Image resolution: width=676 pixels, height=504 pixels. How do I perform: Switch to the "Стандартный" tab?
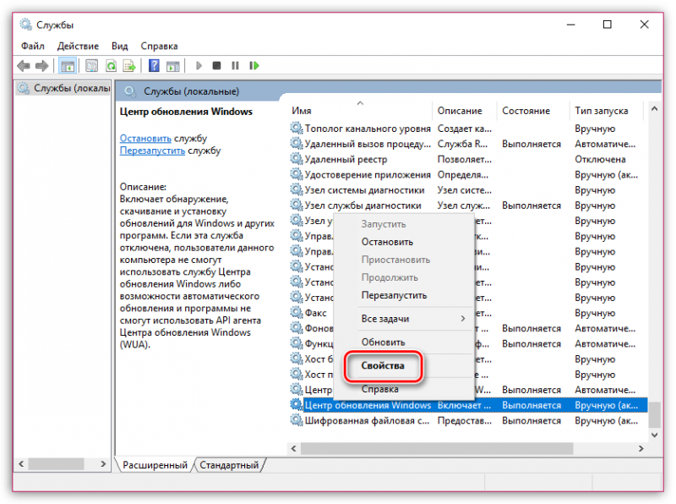230,465
